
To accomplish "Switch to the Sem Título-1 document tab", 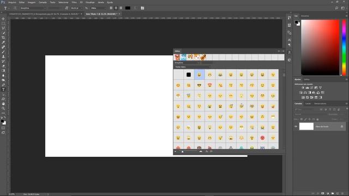I will tap(101, 14).
